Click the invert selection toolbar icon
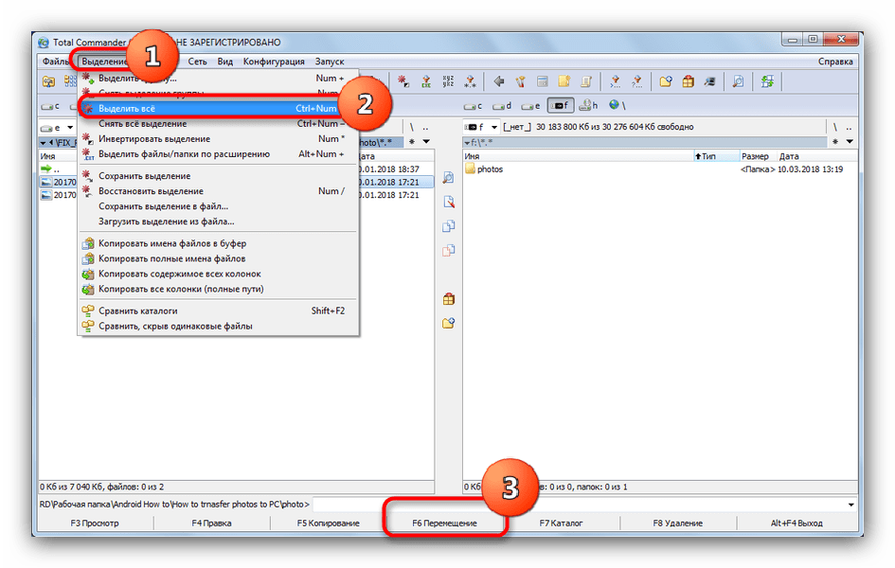This screenshot has width=895, height=568. click(x=403, y=81)
